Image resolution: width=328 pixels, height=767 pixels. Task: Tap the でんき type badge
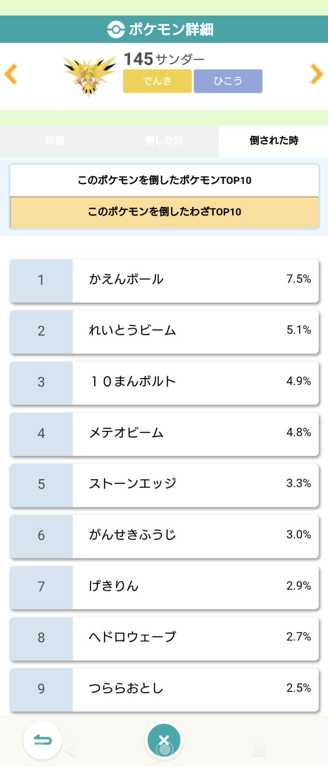(157, 81)
